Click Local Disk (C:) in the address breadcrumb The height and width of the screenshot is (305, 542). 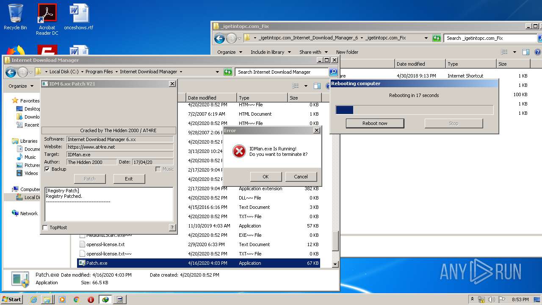(x=64, y=72)
